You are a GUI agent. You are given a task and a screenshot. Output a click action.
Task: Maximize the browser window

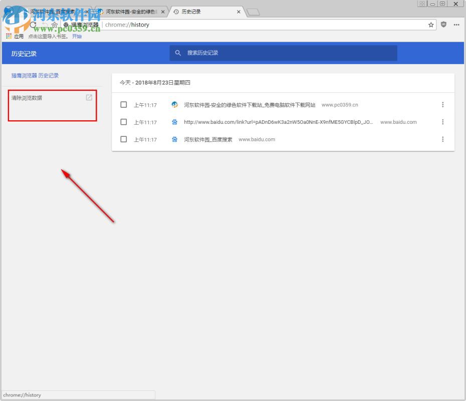[x=442, y=4]
